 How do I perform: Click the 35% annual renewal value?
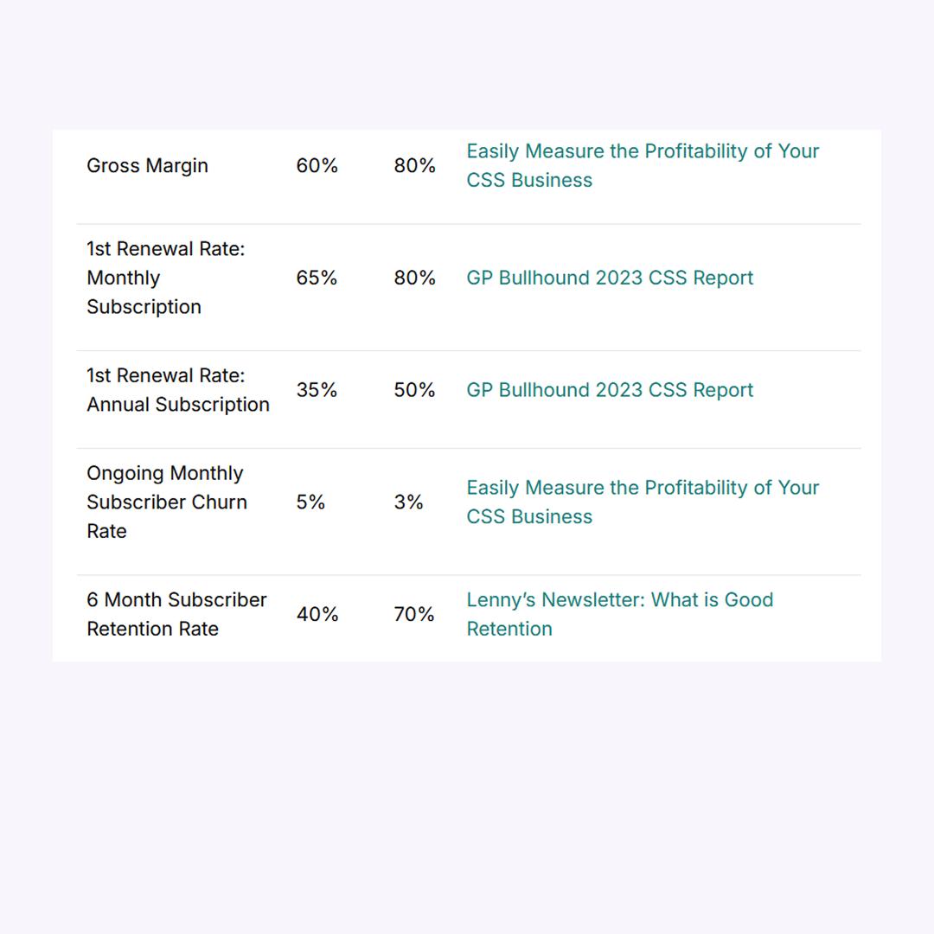click(x=317, y=389)
